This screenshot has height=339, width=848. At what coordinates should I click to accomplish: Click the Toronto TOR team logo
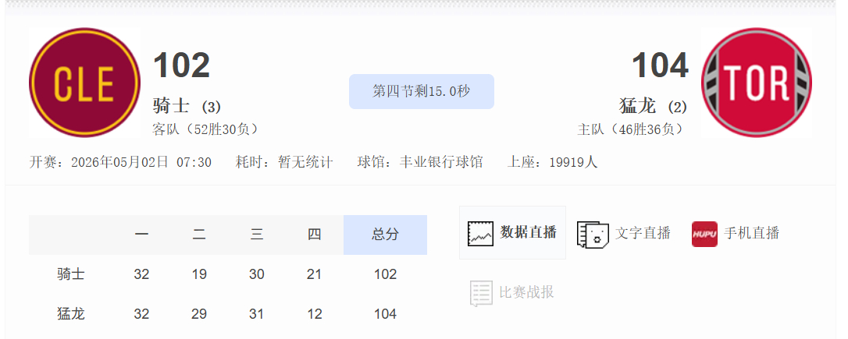[x=756, y=83]
